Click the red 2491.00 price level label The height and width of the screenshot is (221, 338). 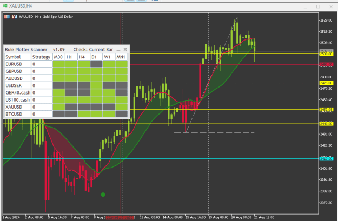tap(326, 64)
